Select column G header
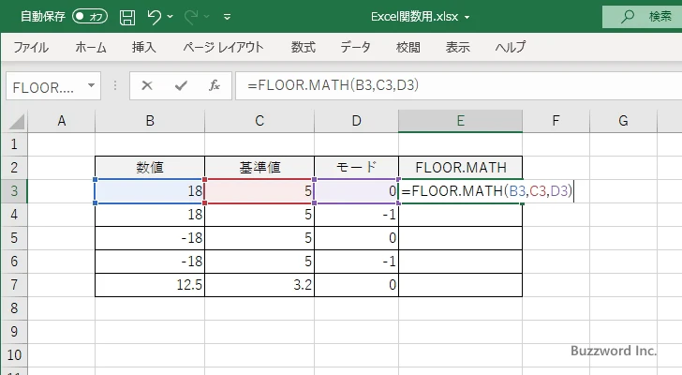Viewport: 682px width, 375px height. coord(623,121)
